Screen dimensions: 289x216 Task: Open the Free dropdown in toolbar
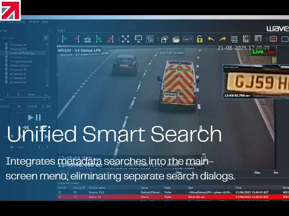[188, 39]
